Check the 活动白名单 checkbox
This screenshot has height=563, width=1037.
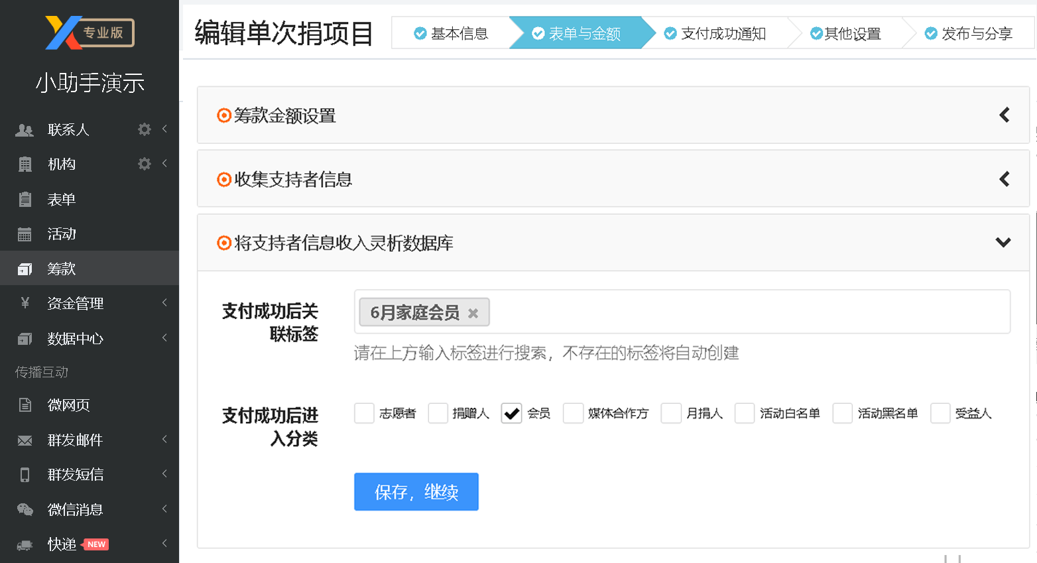coord(745,413)
